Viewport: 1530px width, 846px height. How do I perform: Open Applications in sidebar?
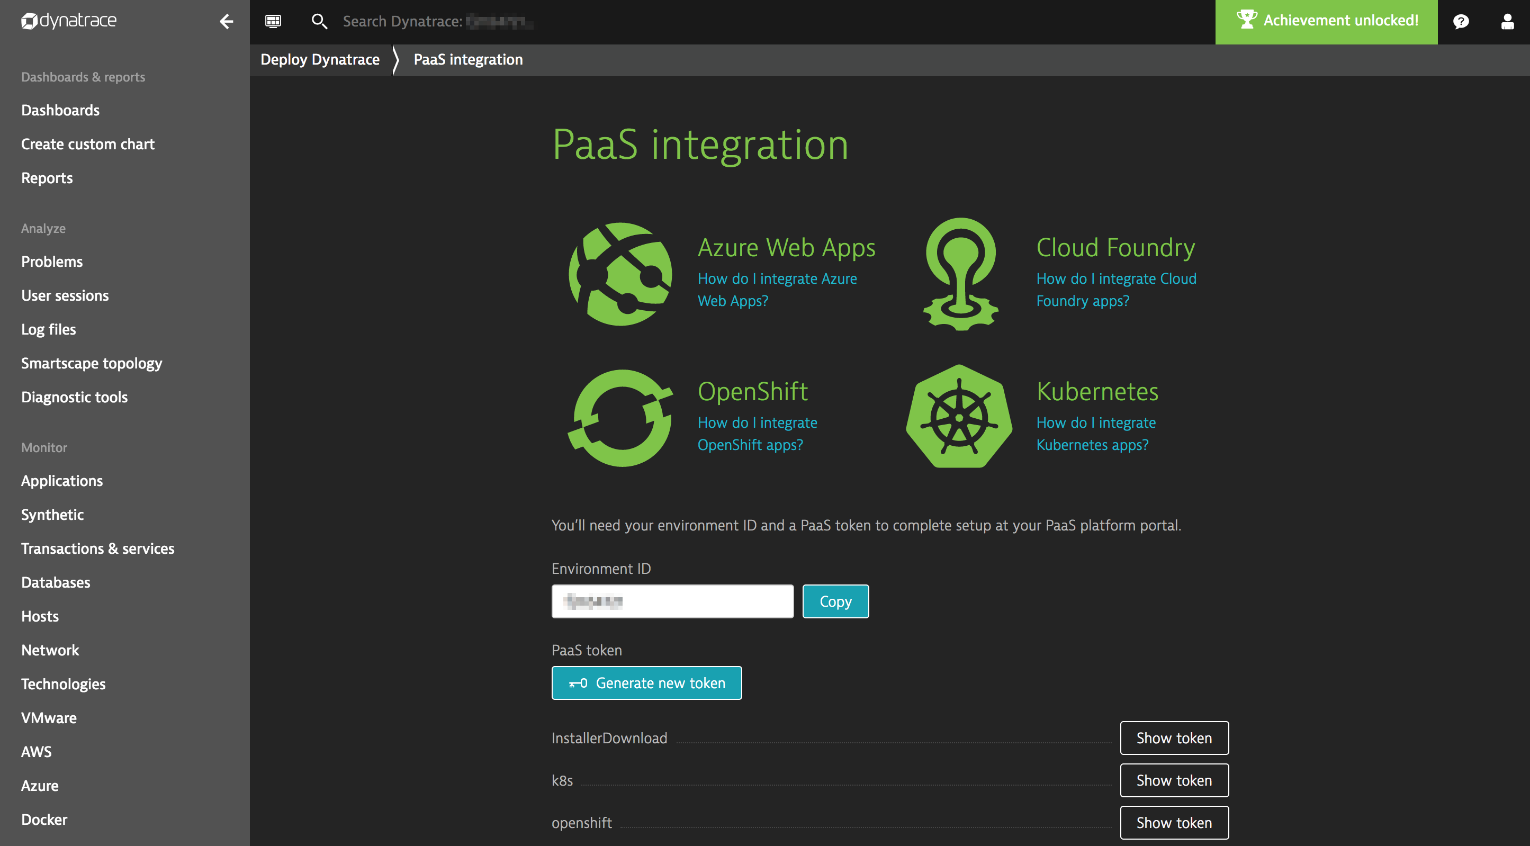62,481
